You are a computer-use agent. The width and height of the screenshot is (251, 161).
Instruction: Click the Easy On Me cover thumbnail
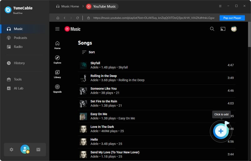(x=83, y=116)
